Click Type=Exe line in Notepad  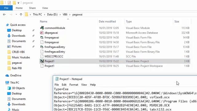coord(61,89)
